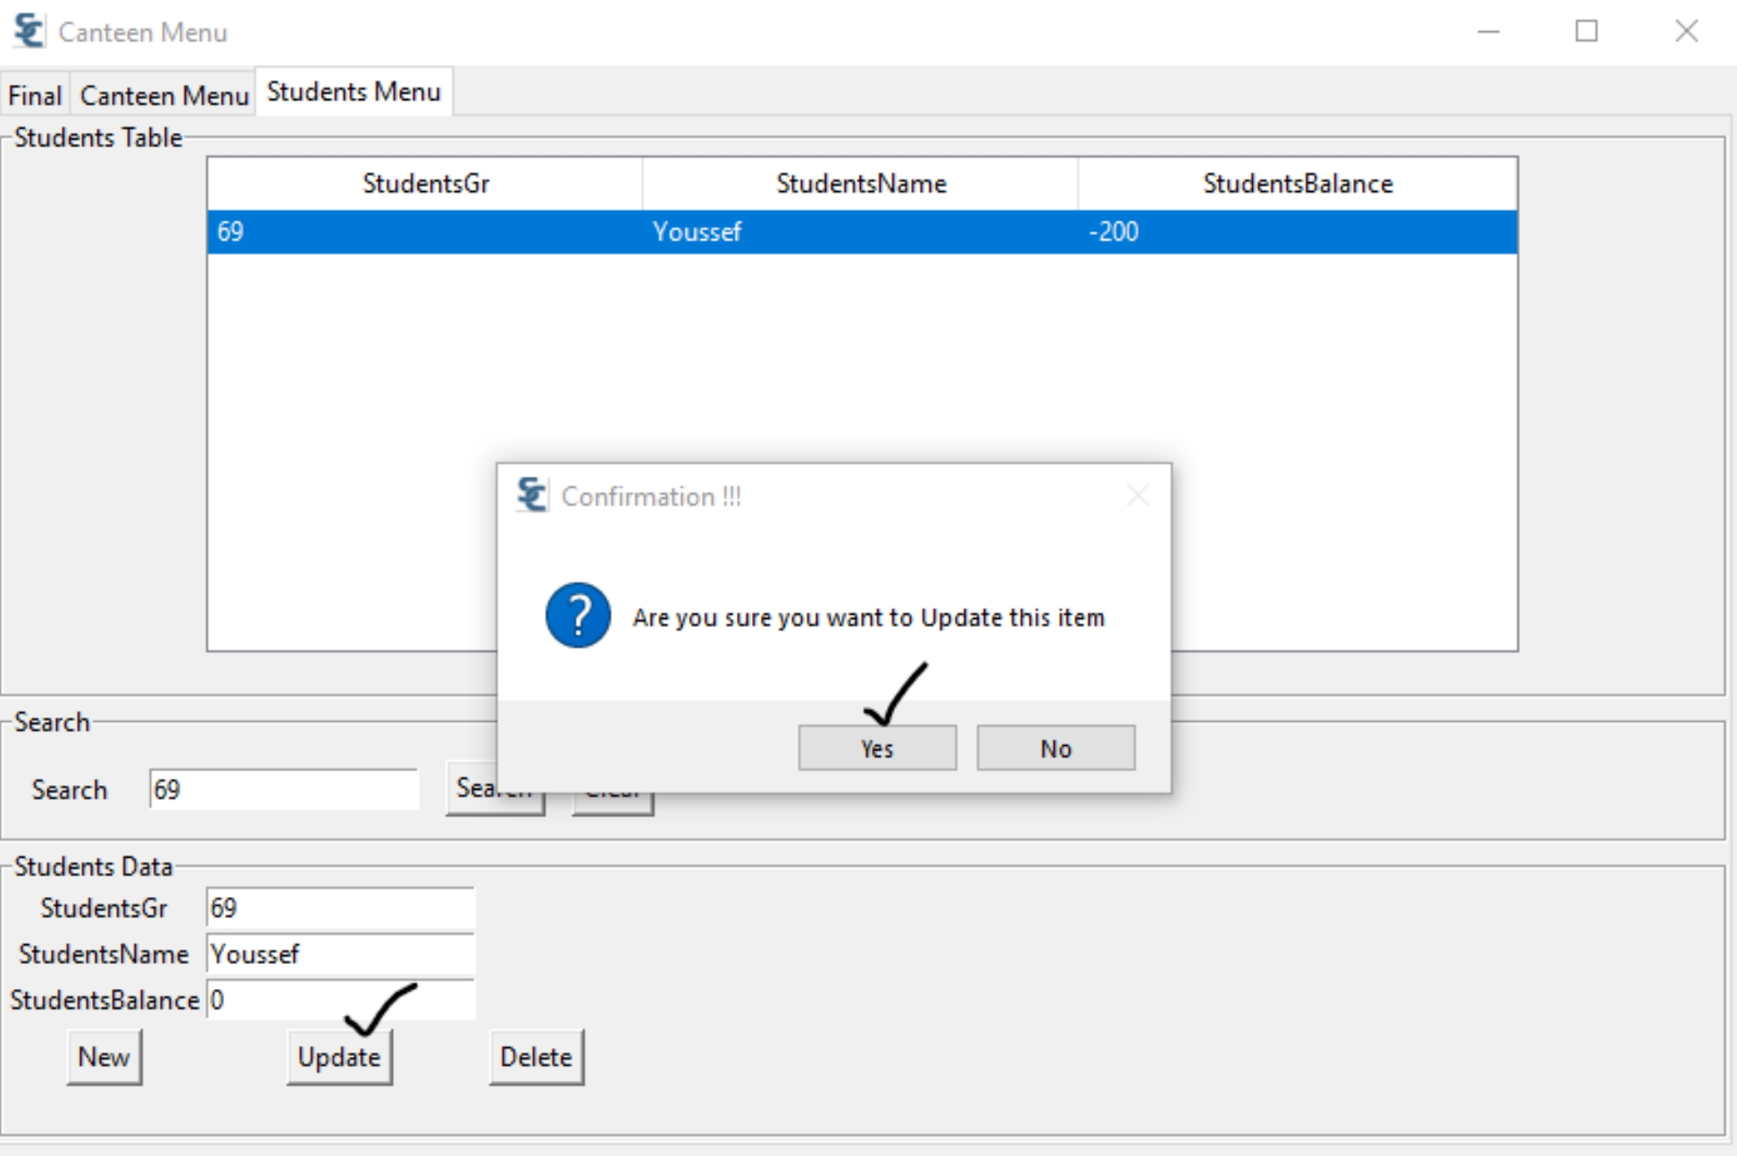Maximize the Canteen Menu window

[x=1586, y=32]
